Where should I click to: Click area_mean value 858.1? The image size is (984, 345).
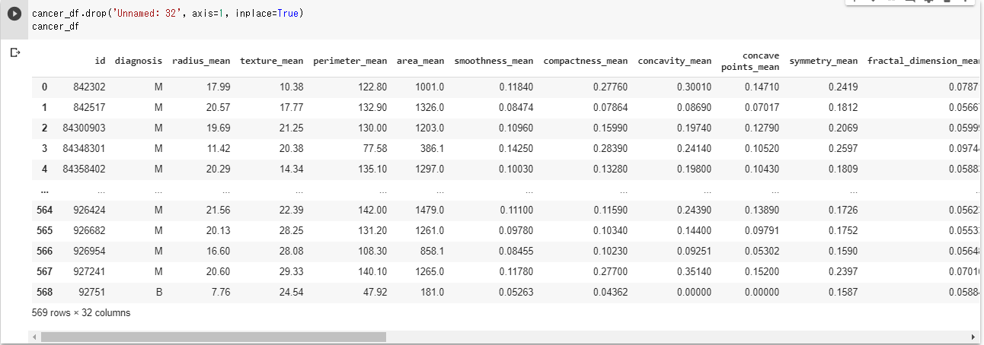(x=433, y=251)
